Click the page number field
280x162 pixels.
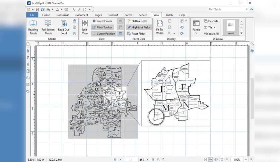pos(131,160)
